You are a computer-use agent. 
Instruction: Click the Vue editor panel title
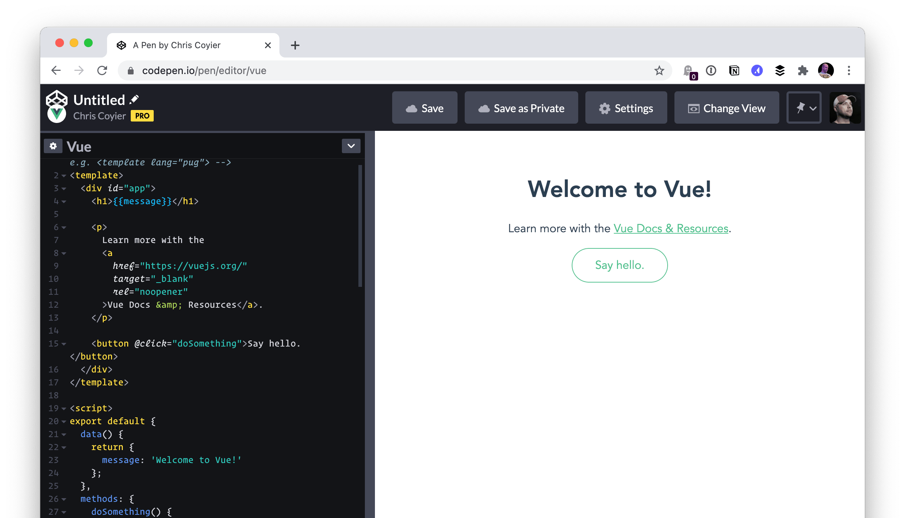pos(79,147)
